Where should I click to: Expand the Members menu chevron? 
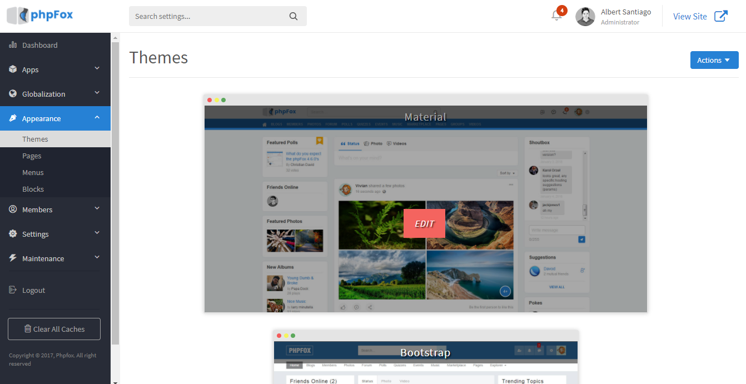coord(97,209)
